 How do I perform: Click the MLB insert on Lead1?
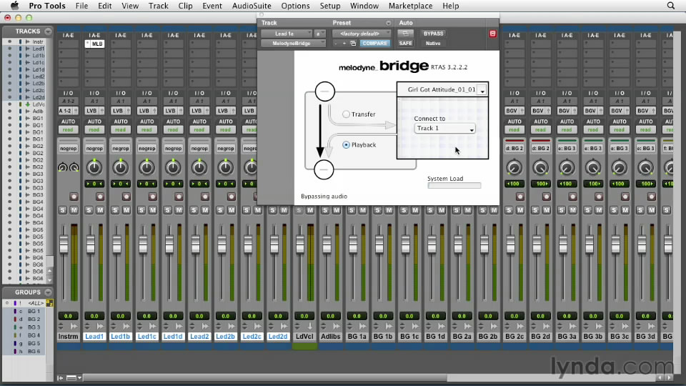click(94, 44)
